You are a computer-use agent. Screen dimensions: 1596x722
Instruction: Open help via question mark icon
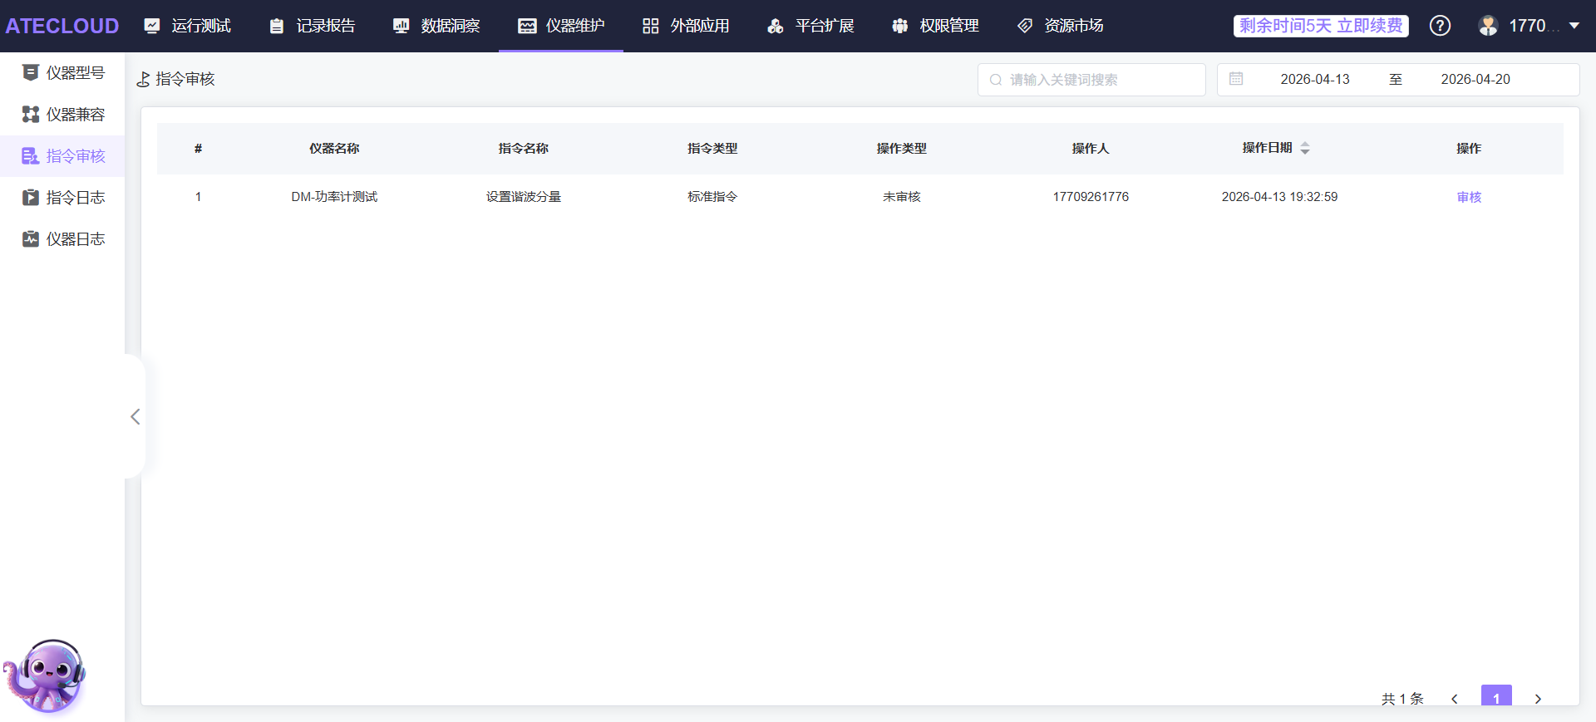click(1440, 26)
